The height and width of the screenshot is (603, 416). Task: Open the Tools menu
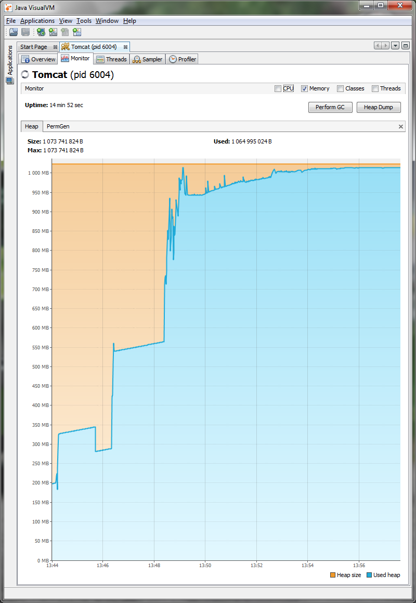(x=84, y=21)
